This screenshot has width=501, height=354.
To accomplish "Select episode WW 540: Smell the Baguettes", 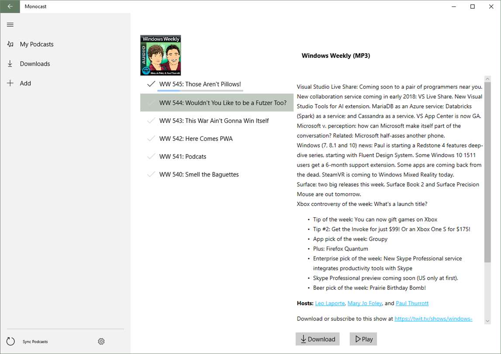I will (x=199, y=174).
